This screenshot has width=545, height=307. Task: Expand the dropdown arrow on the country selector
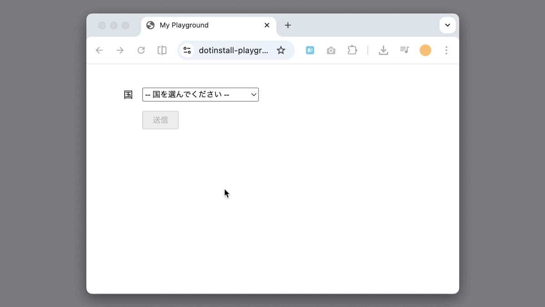(x=253, y=94)
